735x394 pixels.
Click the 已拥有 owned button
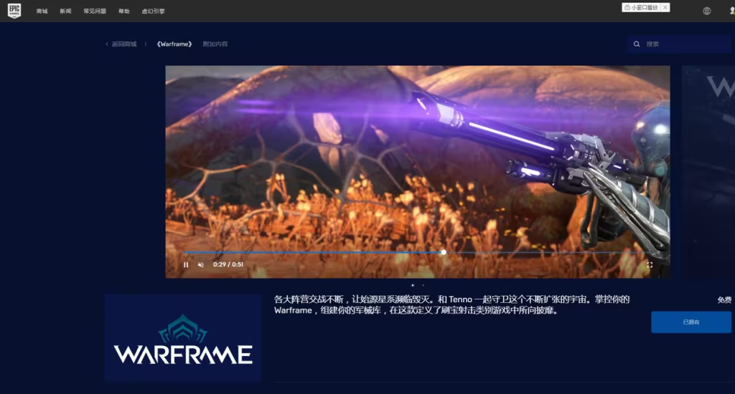(x=691, y=322)
